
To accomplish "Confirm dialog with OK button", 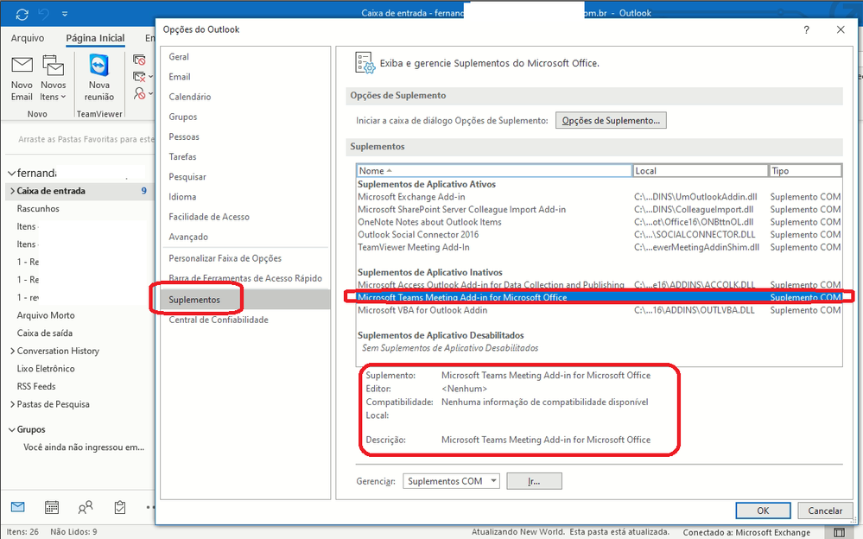I will (x=763, y=510).
